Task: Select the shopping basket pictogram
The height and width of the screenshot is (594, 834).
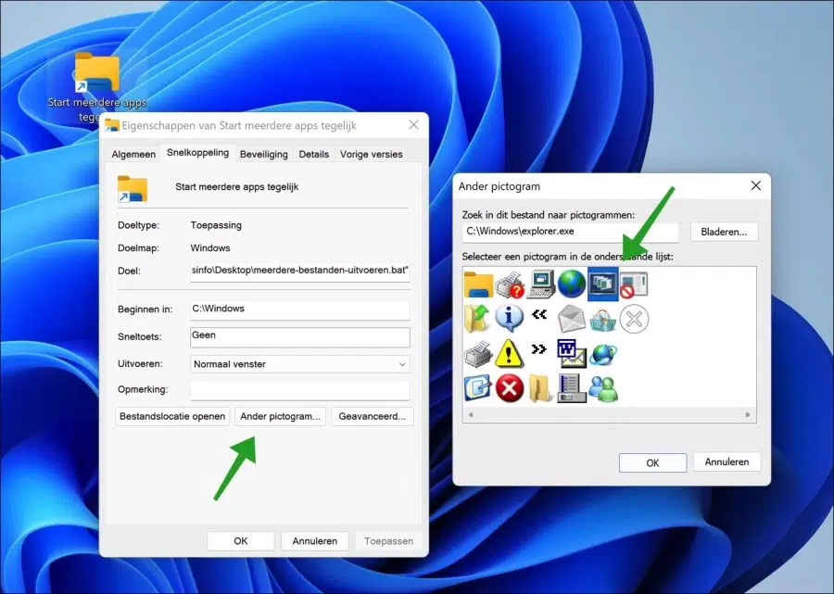Action: coord(603,319)
